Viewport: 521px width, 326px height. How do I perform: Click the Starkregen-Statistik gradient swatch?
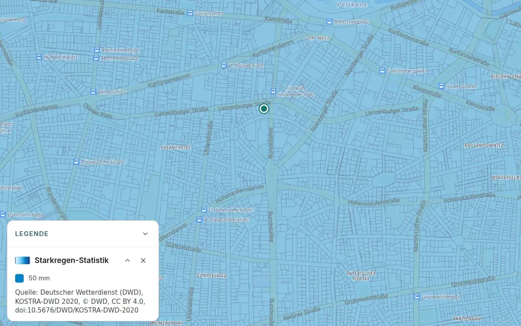click(23, 260)
